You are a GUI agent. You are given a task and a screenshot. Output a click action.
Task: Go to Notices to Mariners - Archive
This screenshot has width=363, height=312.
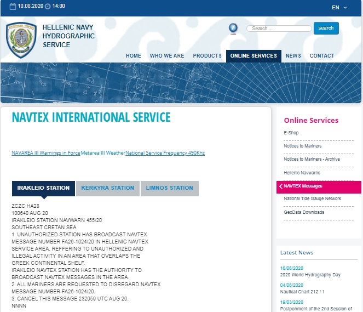point(312,159)
